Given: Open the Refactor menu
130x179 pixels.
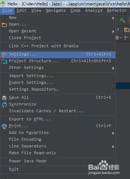Looking at the screenshot, I should click(x=117, y=10).
